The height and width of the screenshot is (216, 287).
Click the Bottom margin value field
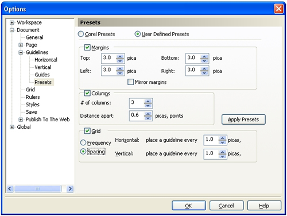[x=193, y=58]
